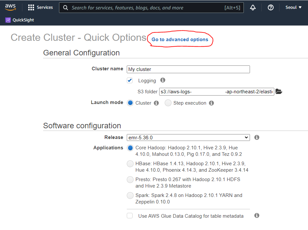
Task: Show info for Cluster launch mode
Action: click(156, 103)
